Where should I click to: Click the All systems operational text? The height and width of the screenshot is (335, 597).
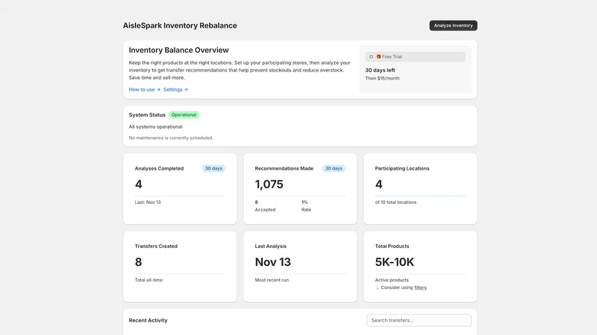155,127
